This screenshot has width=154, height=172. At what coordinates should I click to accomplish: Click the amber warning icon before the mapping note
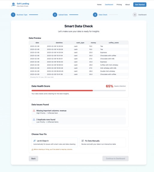point(32,149)
